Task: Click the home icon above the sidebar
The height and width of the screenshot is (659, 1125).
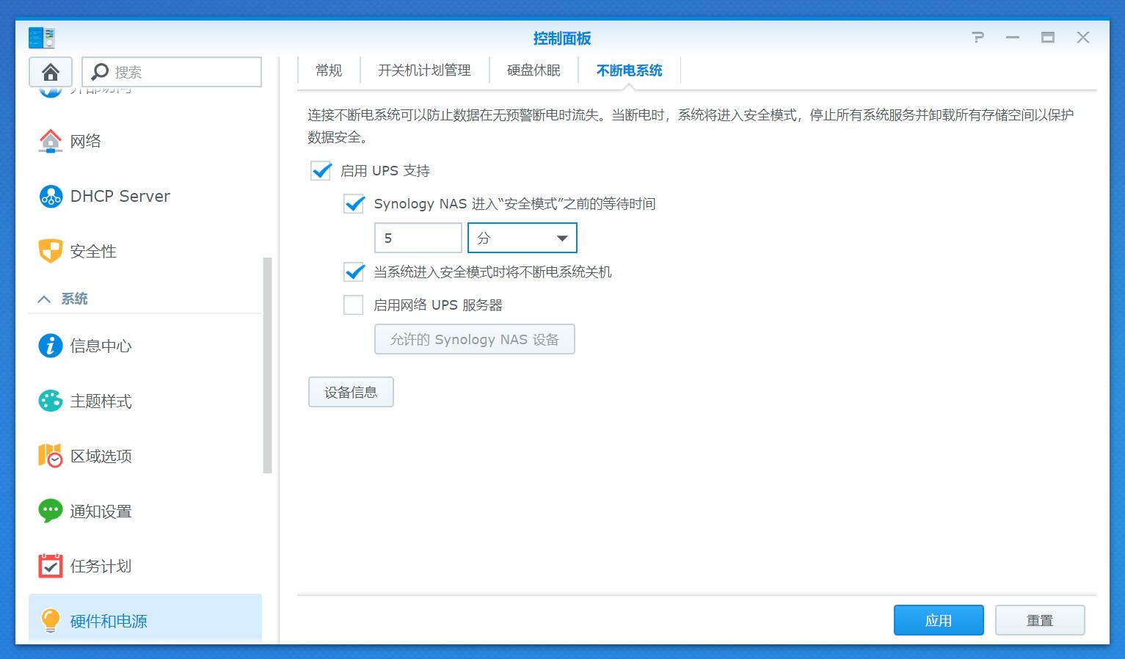Action: (x=50, y=71)
